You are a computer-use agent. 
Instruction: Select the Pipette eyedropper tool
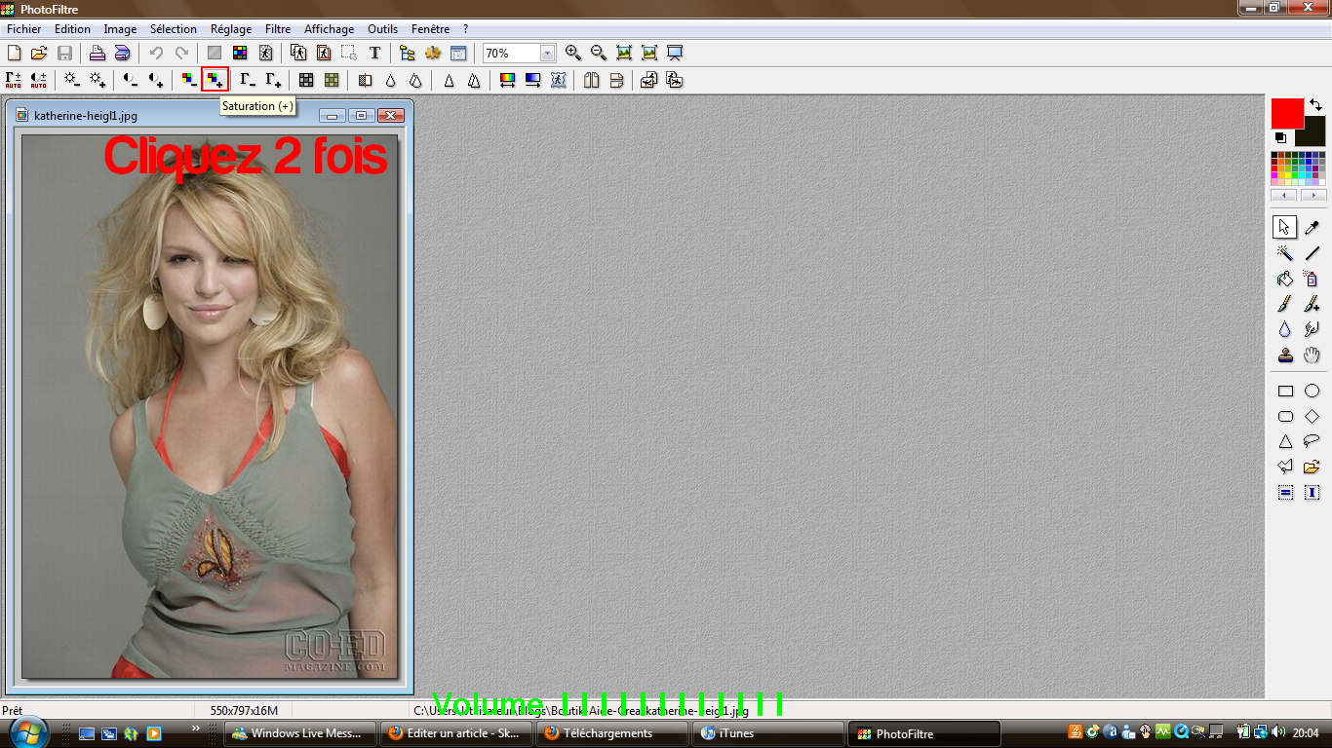[x=1312, y=228]
